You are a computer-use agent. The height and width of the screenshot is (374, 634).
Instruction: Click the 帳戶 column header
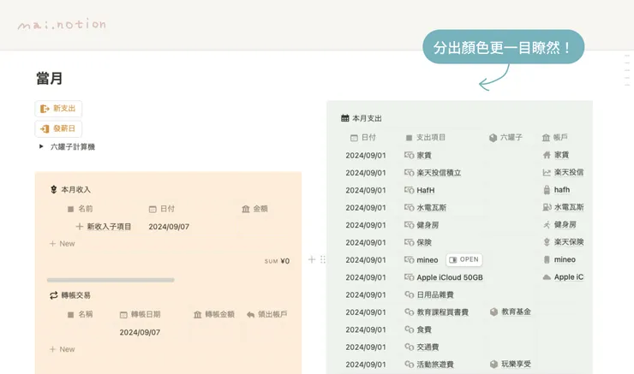(555, 138)
